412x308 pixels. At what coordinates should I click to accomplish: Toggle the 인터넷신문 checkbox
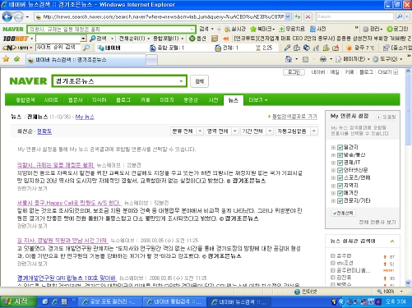(x=340, y=170)
